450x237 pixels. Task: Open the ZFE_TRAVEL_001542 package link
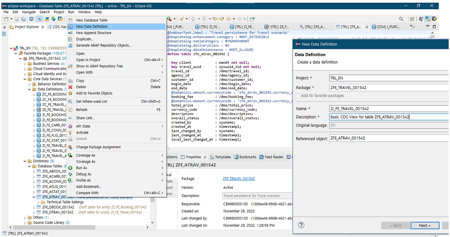[x=239, y=179]
